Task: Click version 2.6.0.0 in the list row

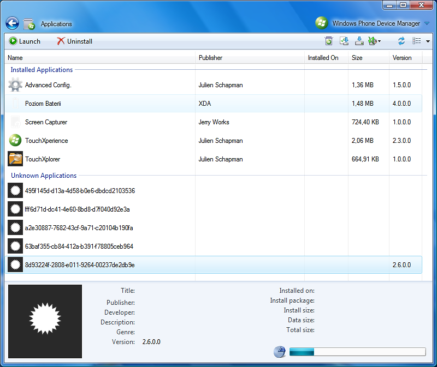Action: 401,265
